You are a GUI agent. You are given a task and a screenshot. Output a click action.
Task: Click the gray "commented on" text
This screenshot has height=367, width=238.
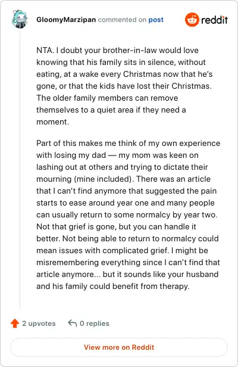coord(122,20)
